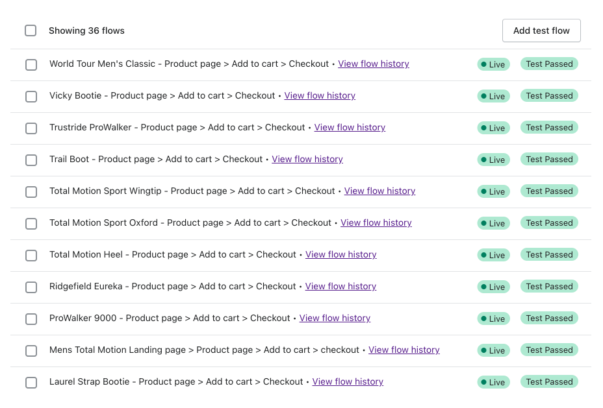
Task: View flow history for Total Motion Heel
Action: coord(341,255)
